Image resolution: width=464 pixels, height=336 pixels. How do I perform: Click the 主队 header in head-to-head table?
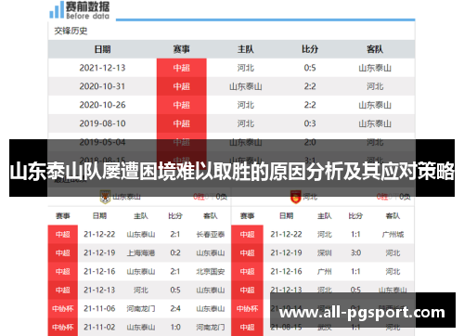246,49
